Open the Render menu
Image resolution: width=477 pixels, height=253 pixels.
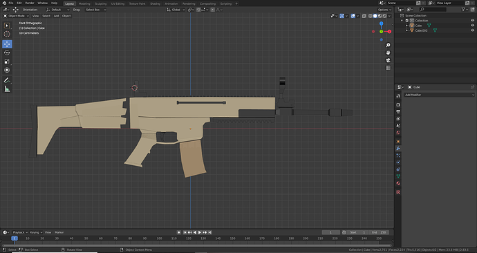coord(30,3)
